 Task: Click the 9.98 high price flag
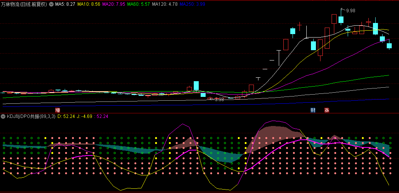(x=350, y=11)
